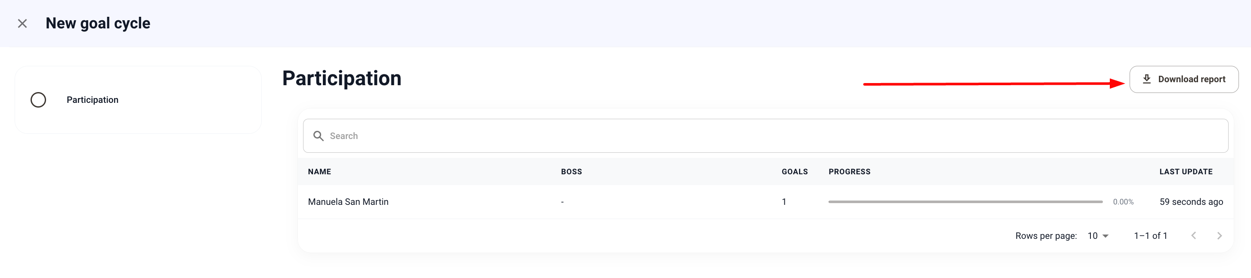Viewport: 1251px width, 278px height.
Task: Go to the previous page chevron
Action: point(1194,236)
